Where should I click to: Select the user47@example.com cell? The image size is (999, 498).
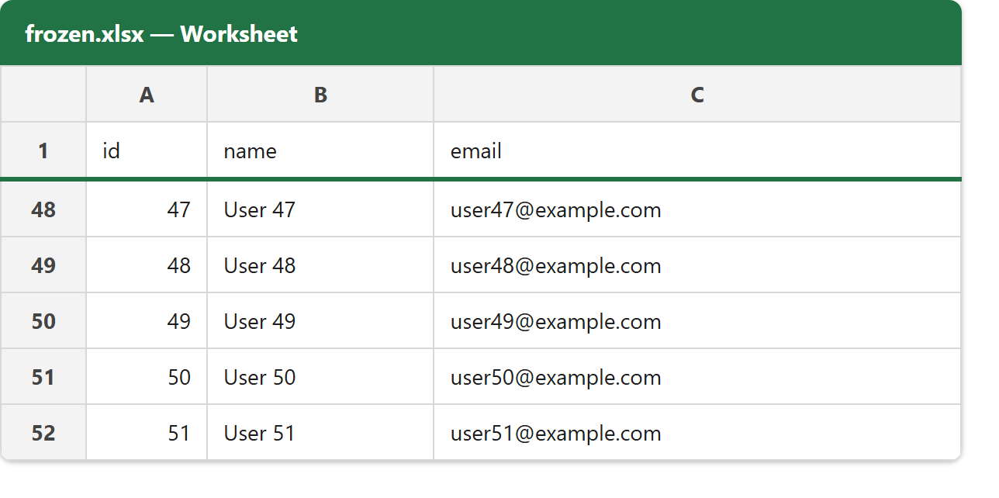tap(697, 209)
